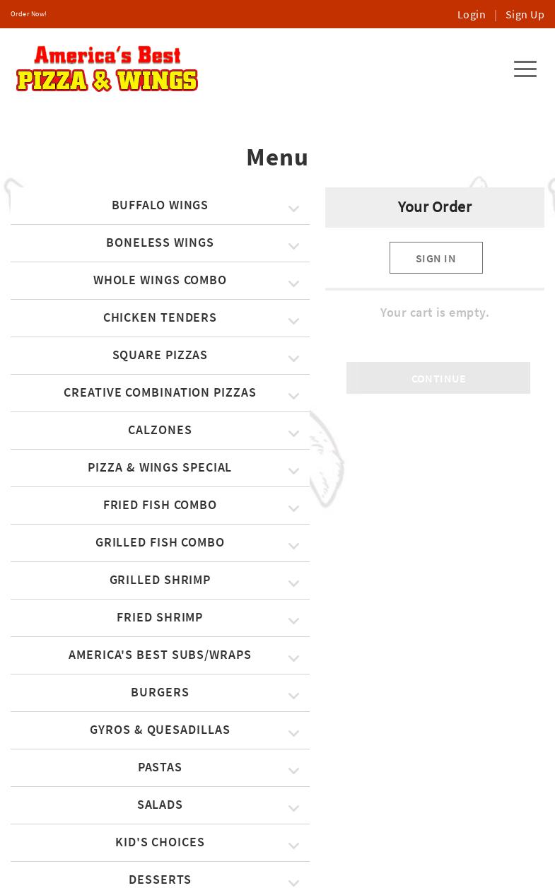This screenshot has width=555, height=888.
Task: Expand the Buffalo Wings chevron arrow
Action: click(293, 209)
